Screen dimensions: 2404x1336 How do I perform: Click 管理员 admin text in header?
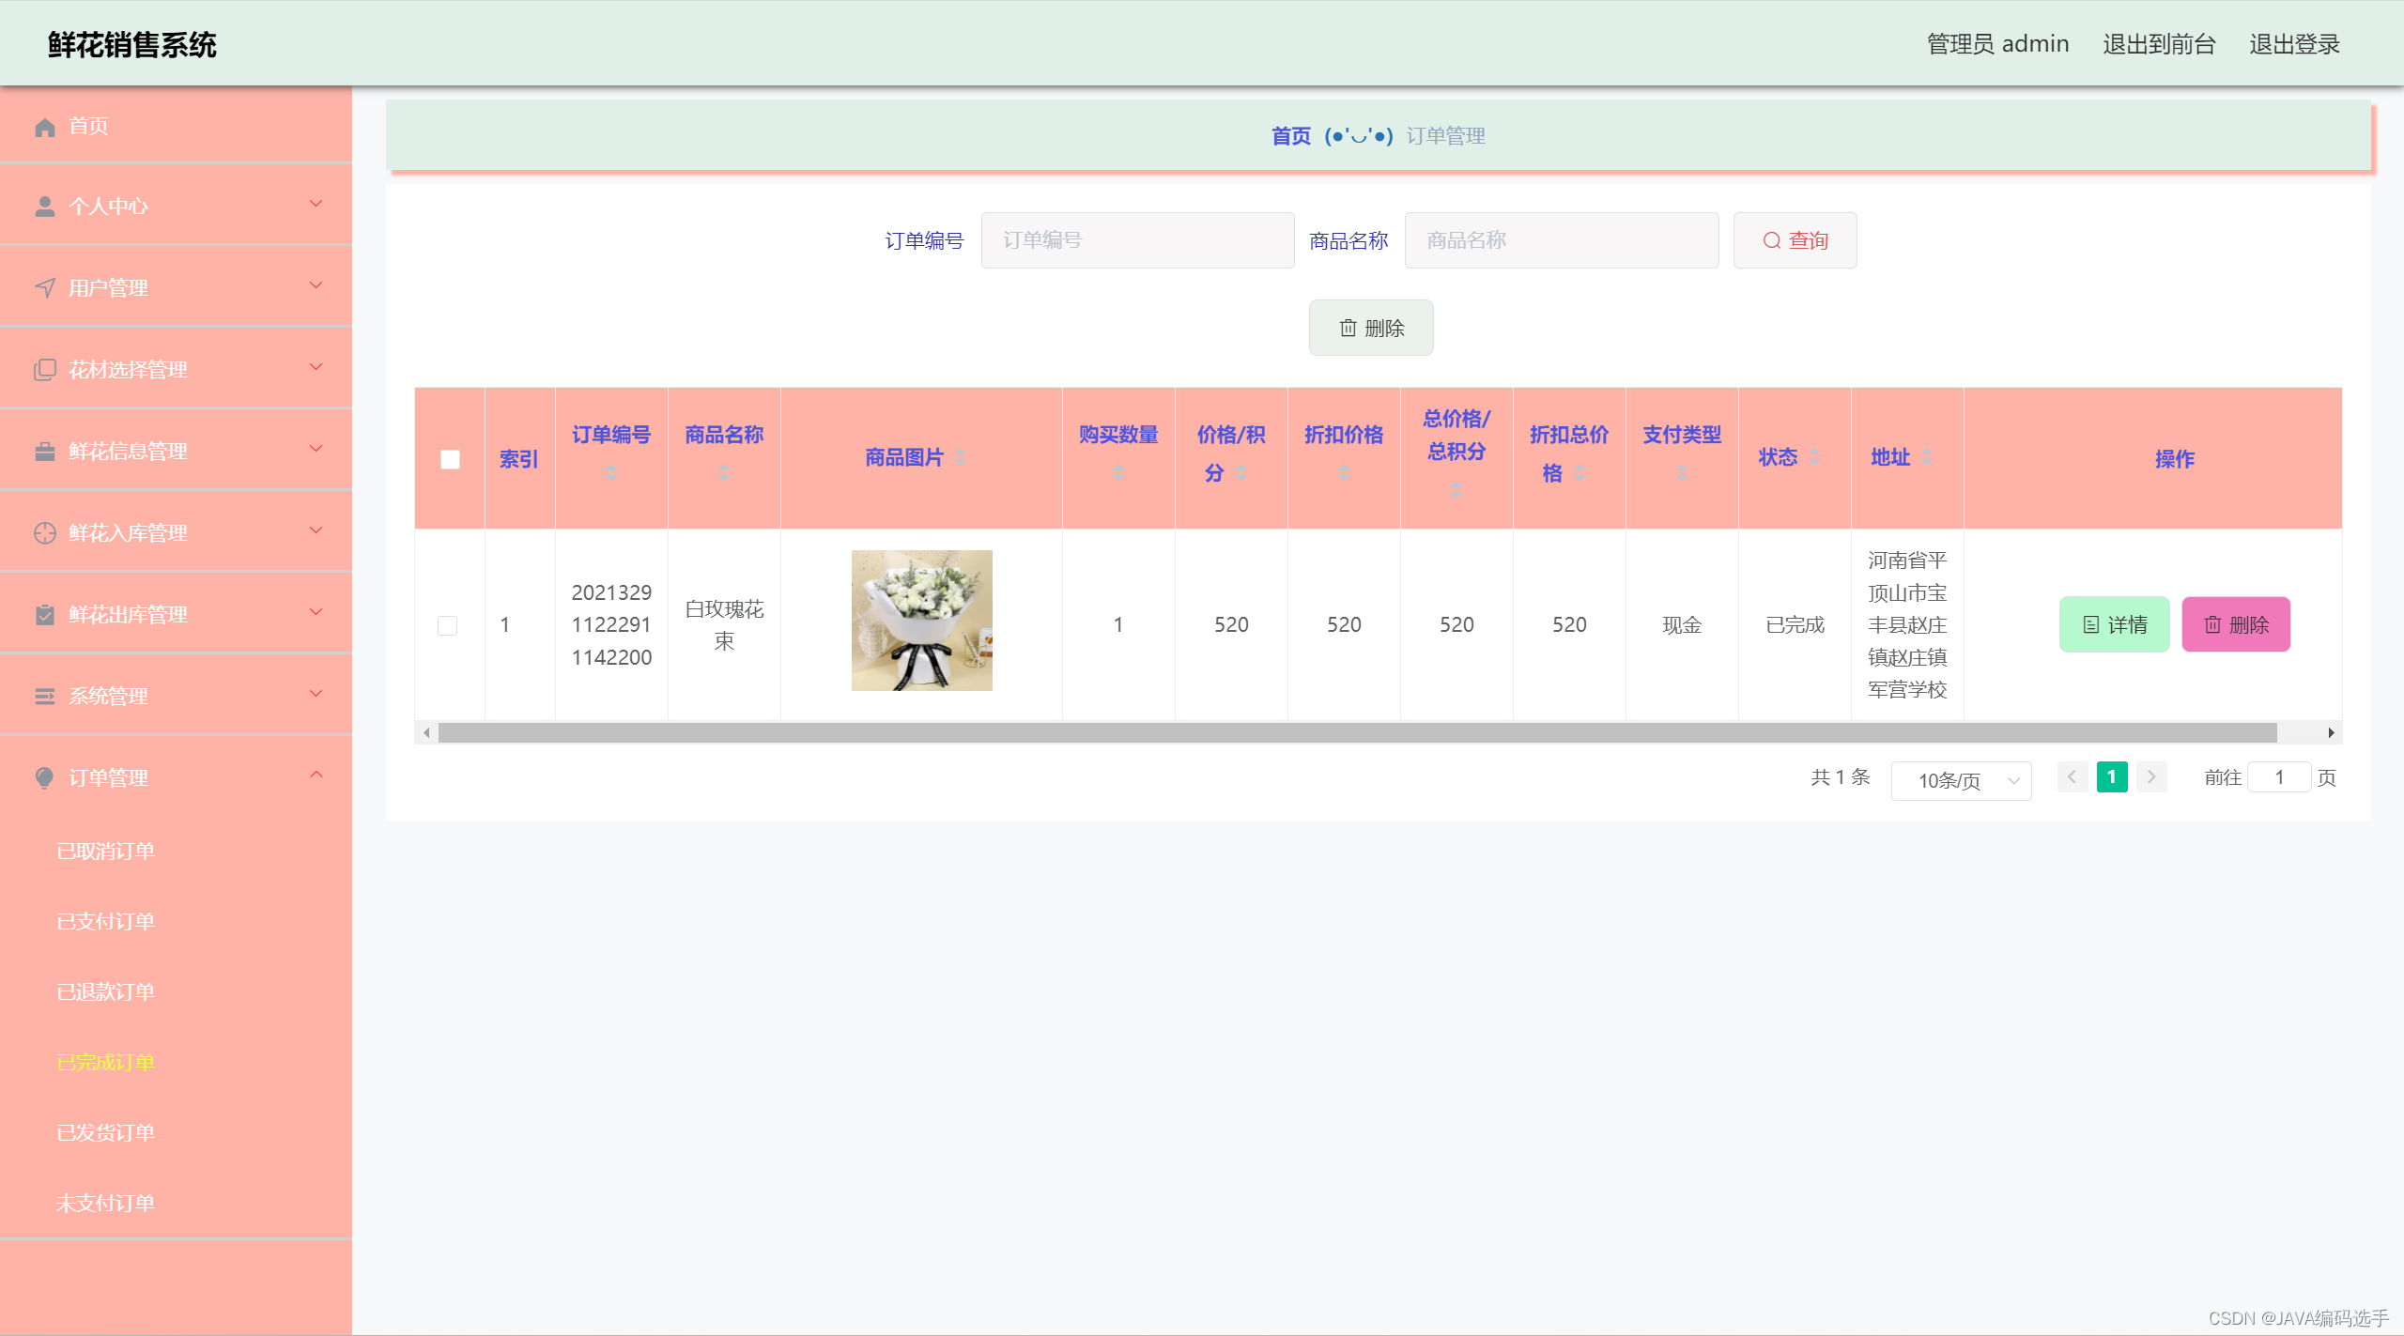pyautogui.click(x=1997, y=44)
